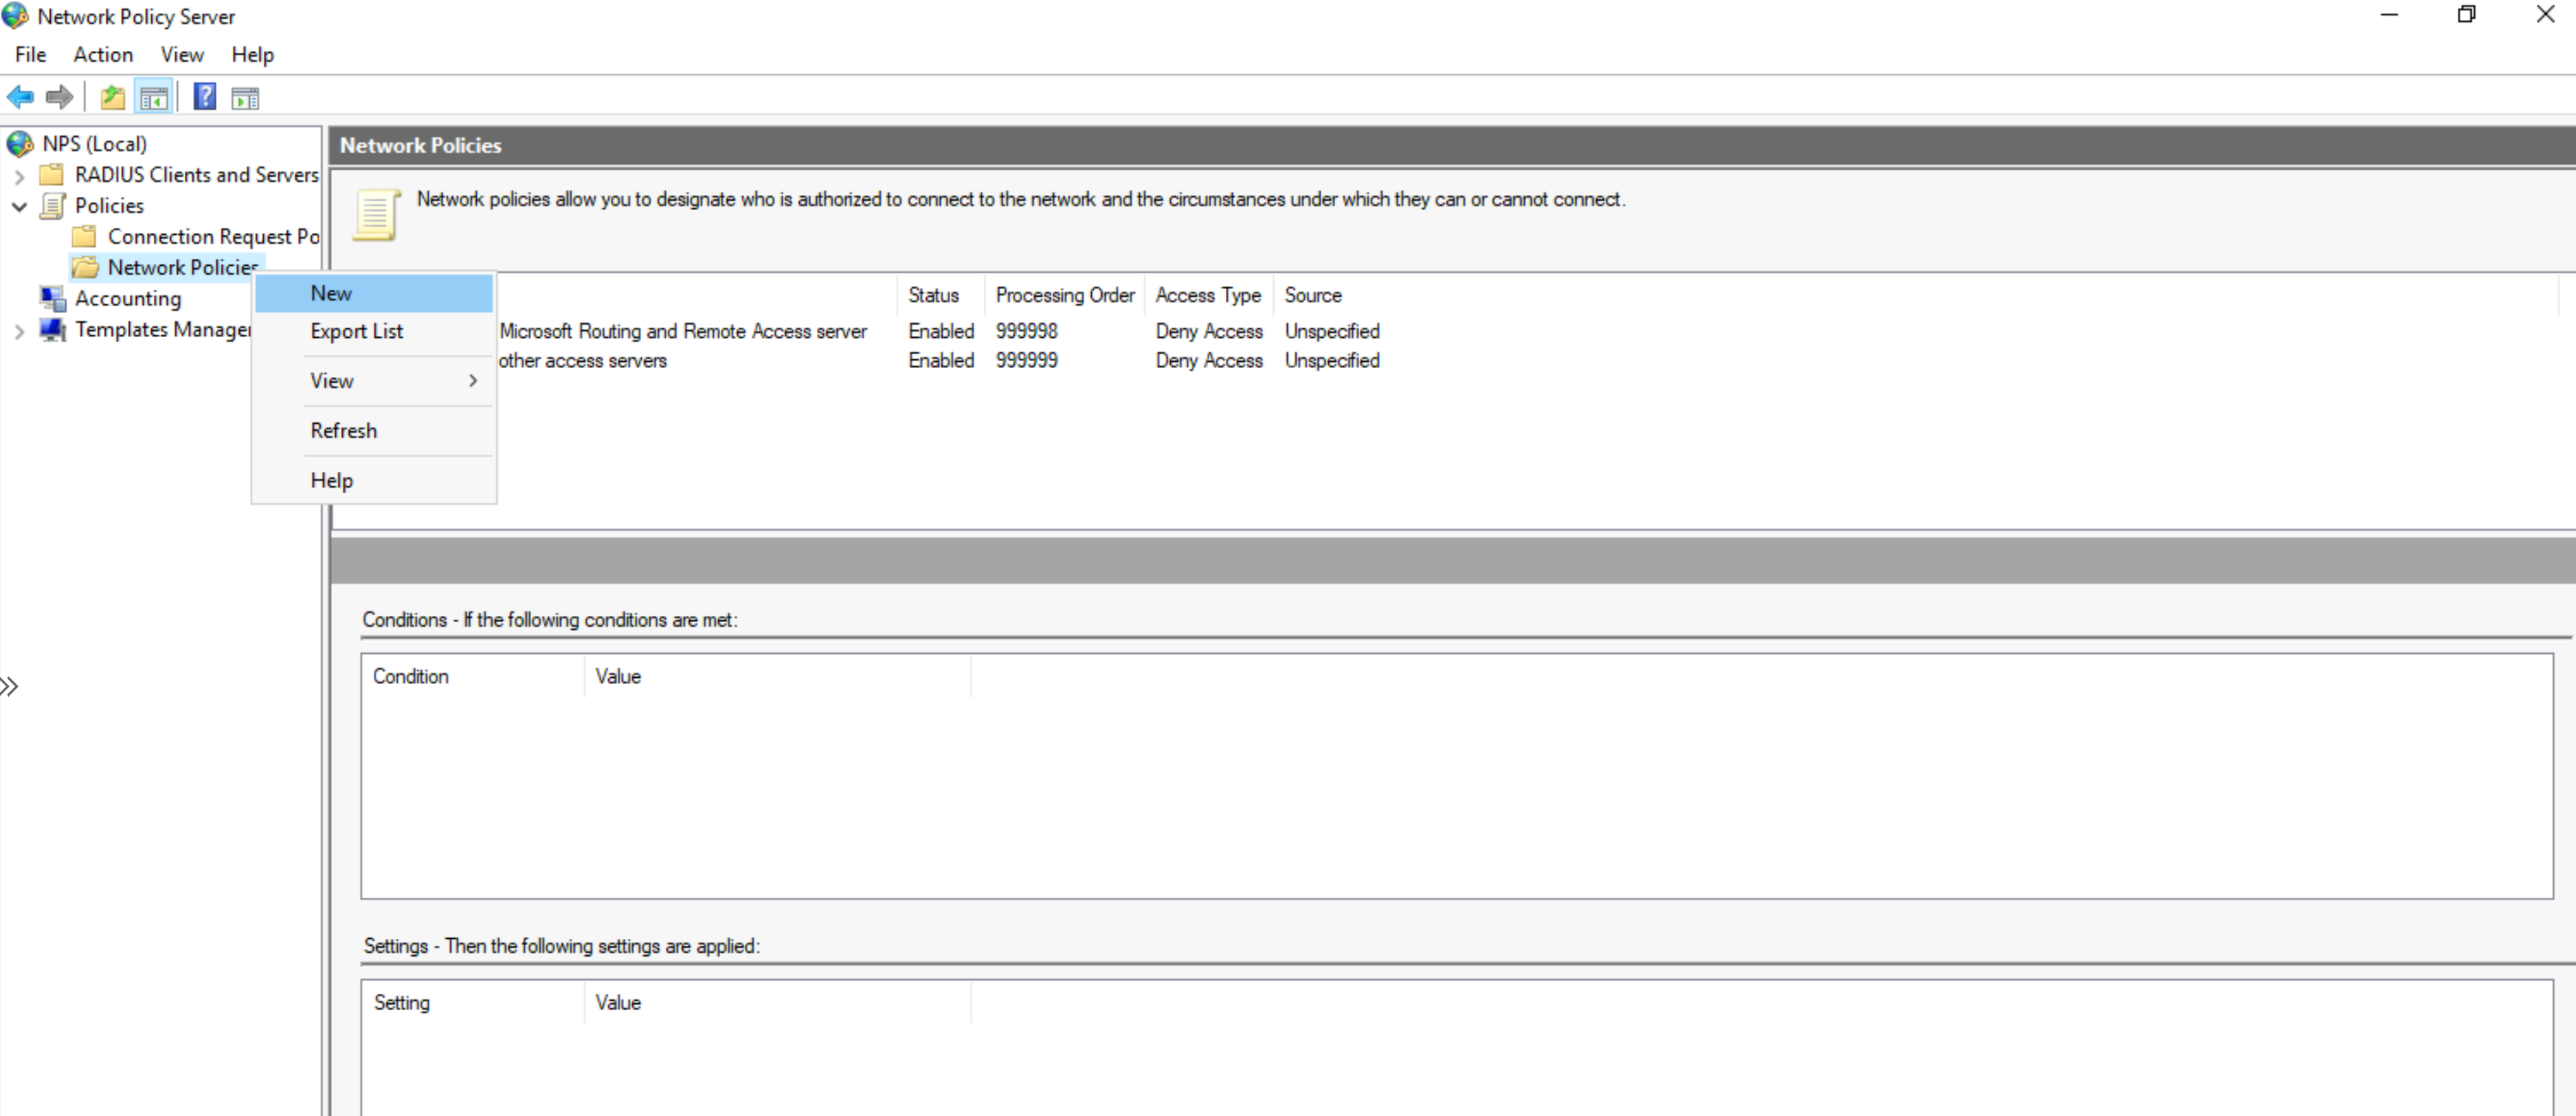
Task: Sort policies by the Processing Order column header
Action: click(1064, 295)
